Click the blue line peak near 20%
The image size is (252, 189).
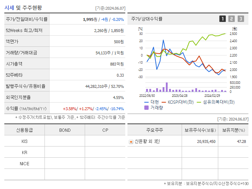pyautogui.click(x=163, y=40)
